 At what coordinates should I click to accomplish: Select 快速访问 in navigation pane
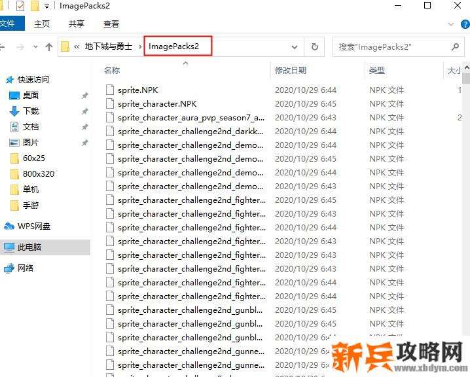pyautogui.click(x=33, y=80)
